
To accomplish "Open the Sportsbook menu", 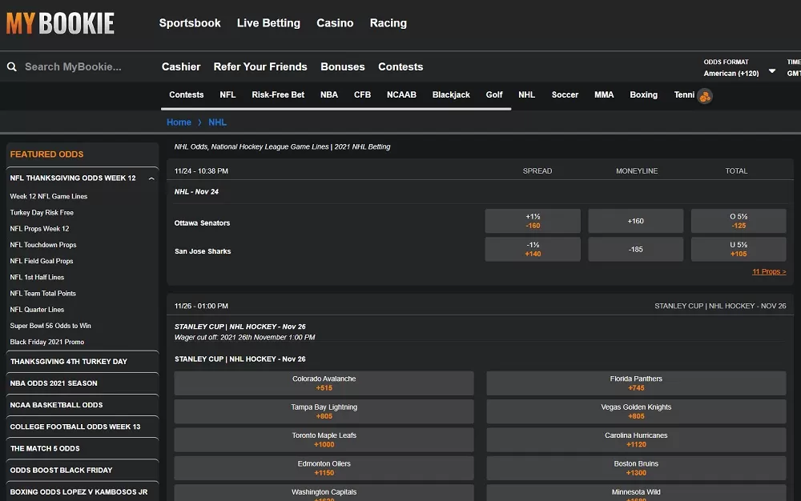I will point(190,23).
